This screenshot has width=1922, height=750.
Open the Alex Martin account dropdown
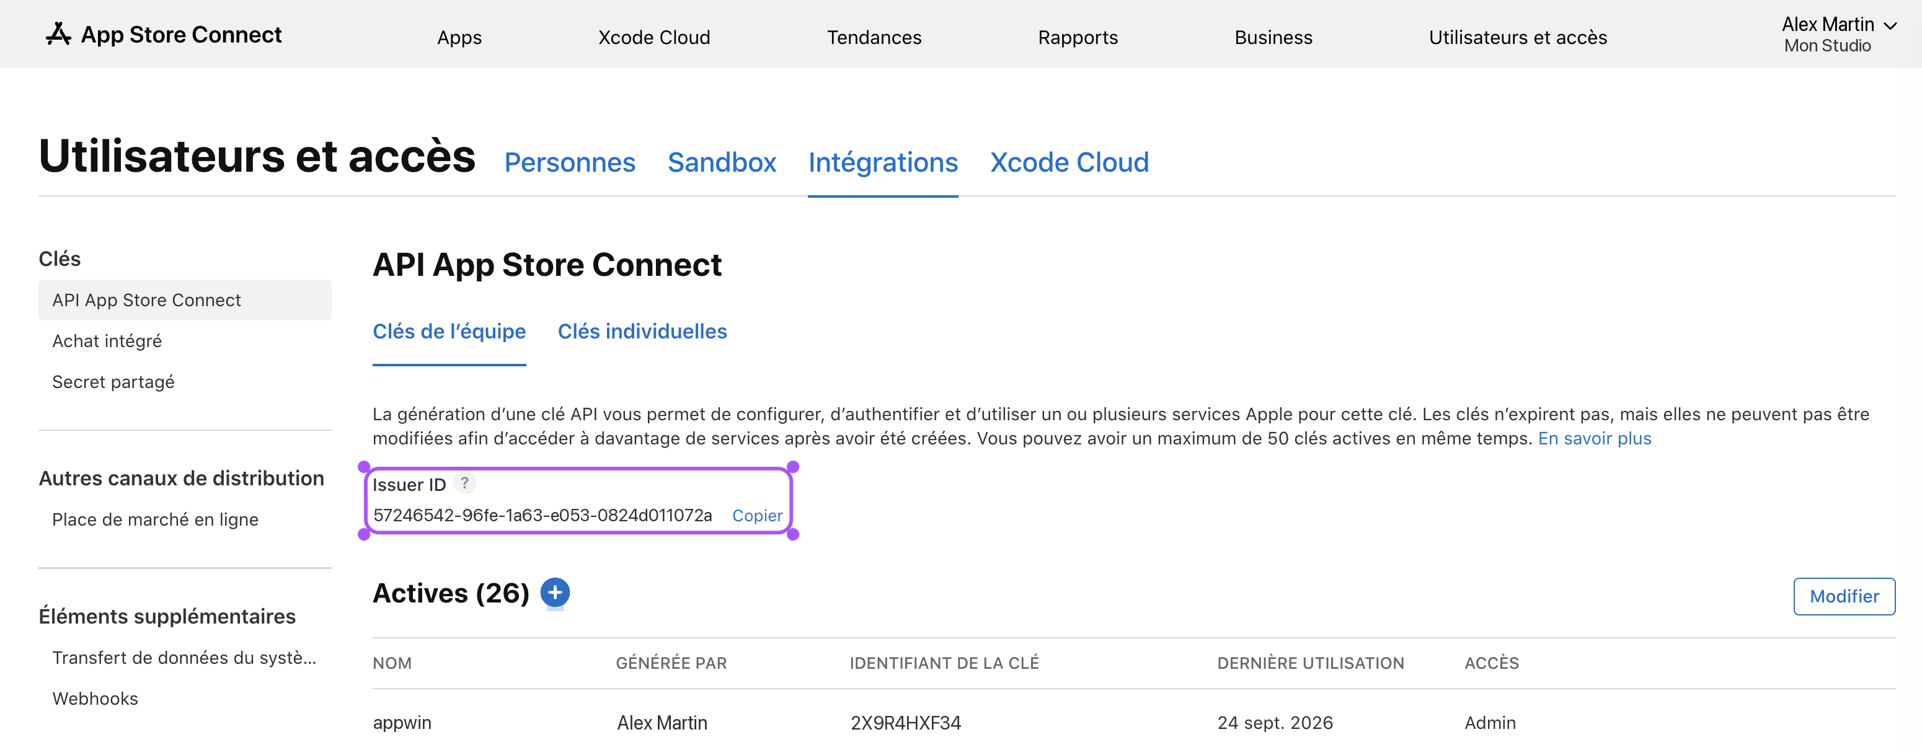[x=1838, y=34]
